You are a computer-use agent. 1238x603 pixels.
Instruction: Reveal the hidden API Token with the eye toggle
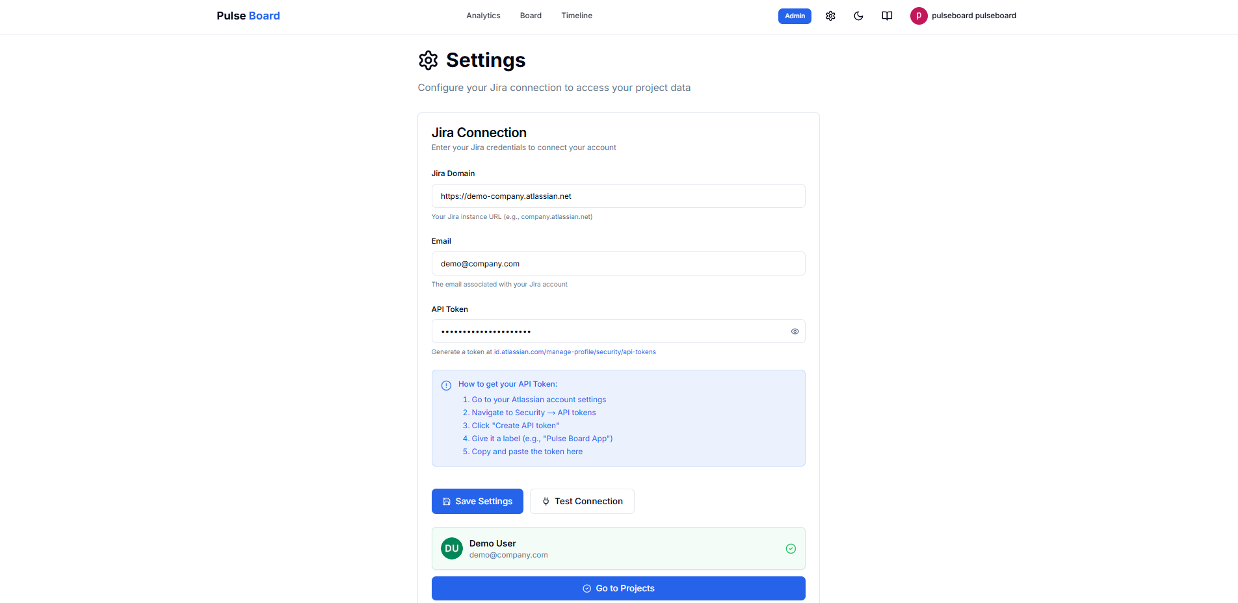(x=795, y=331)
